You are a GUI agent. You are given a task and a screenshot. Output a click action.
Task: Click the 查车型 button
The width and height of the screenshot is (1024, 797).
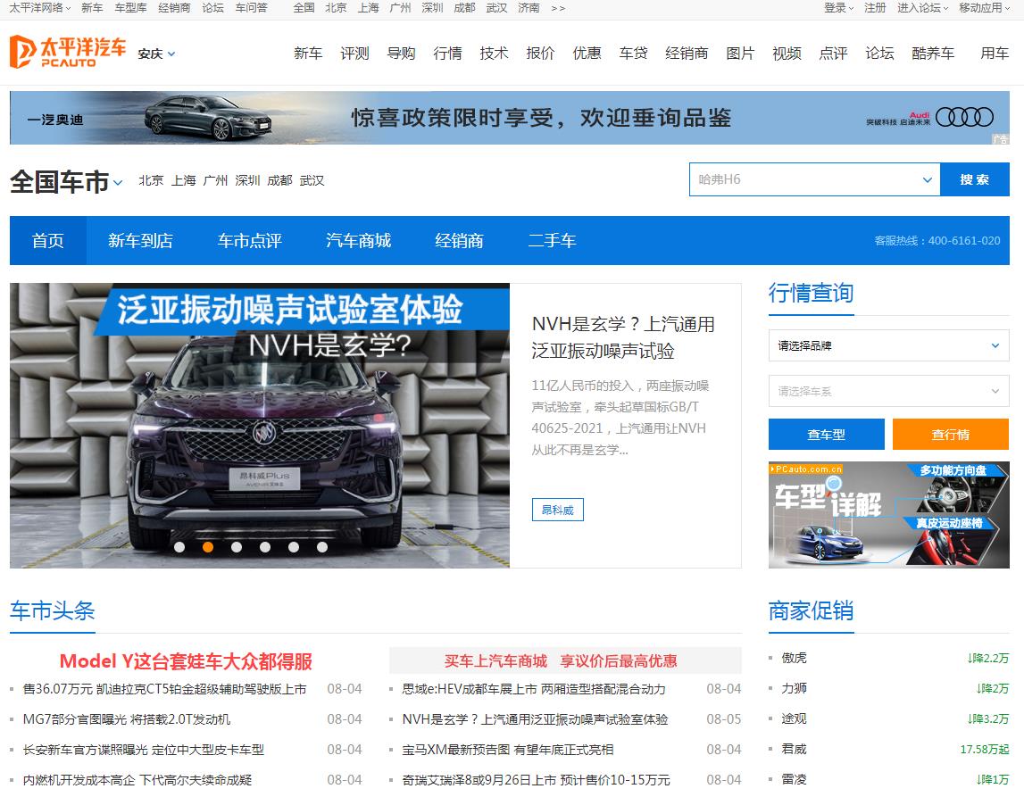coord(826,434)
